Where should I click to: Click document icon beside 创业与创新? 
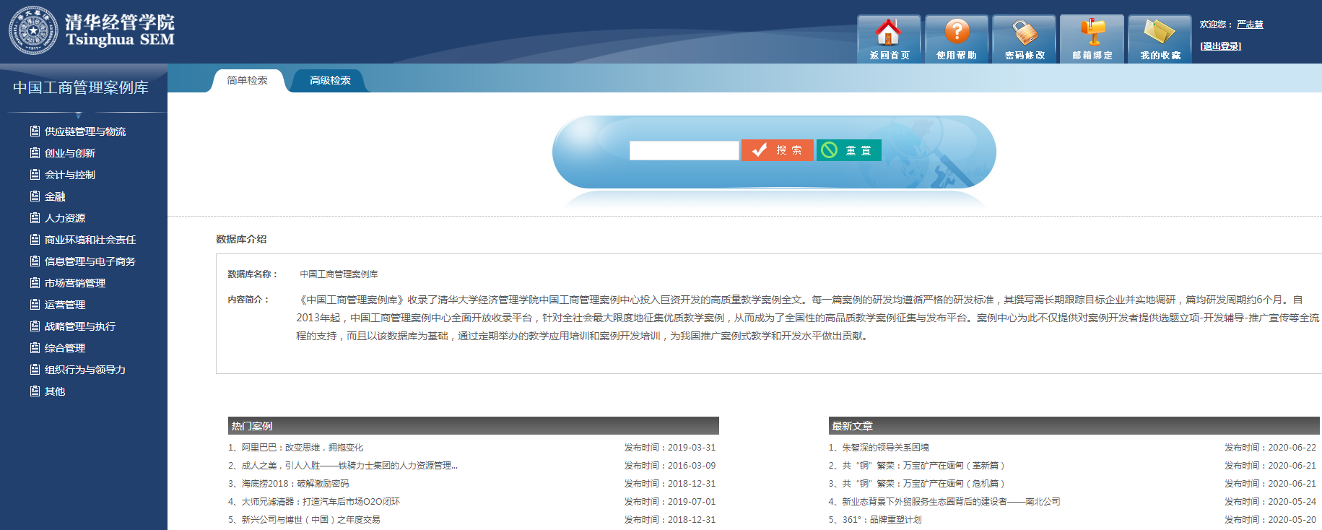coord(35,153)
